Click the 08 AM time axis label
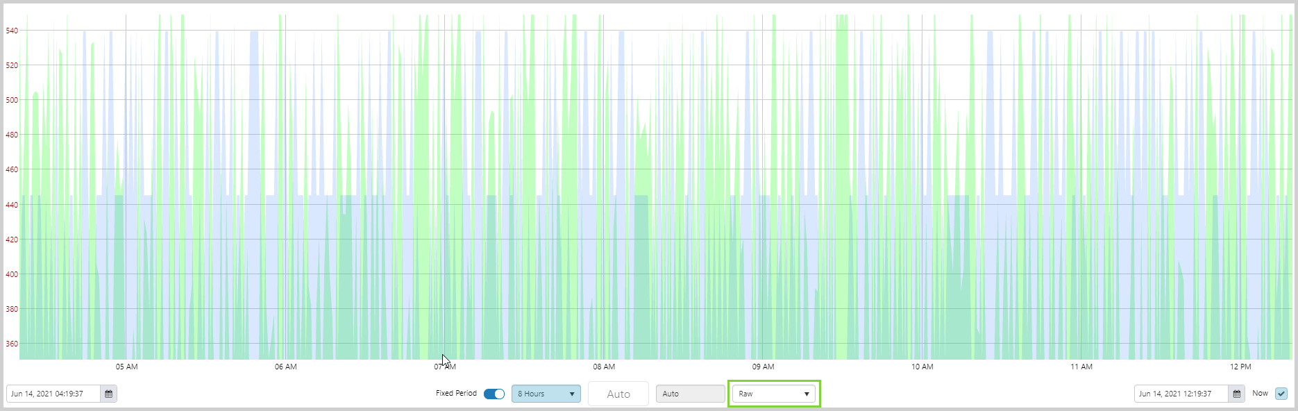Screen dimensions: 1298x411 coord(604,367)
